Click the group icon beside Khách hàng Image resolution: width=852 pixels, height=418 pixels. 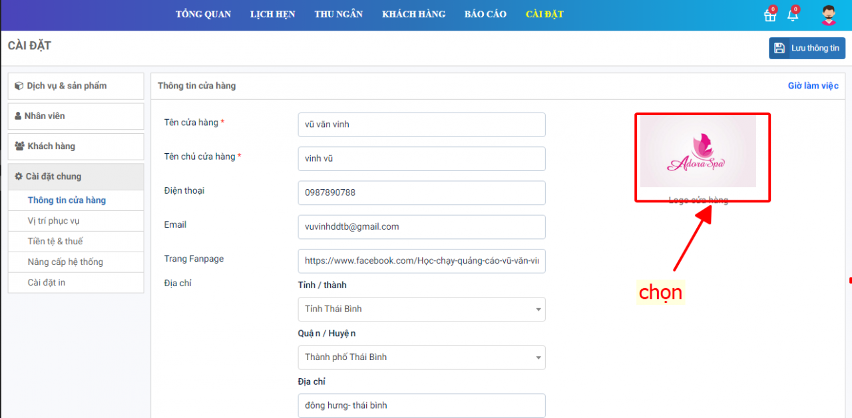pos(19,146)
